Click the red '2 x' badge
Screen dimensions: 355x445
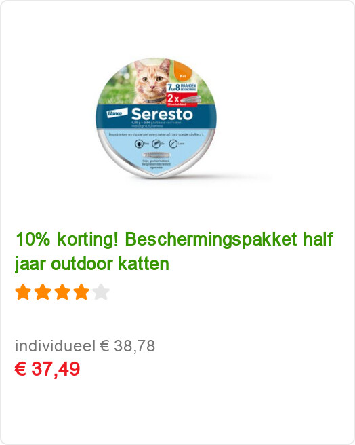[182, 99]
